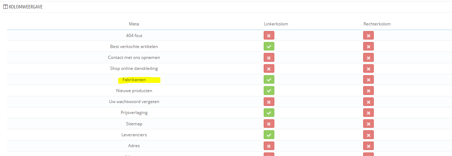Enable left column for 404 fout
The width and height of the screenshot is (452, 156).
(269, 35)
